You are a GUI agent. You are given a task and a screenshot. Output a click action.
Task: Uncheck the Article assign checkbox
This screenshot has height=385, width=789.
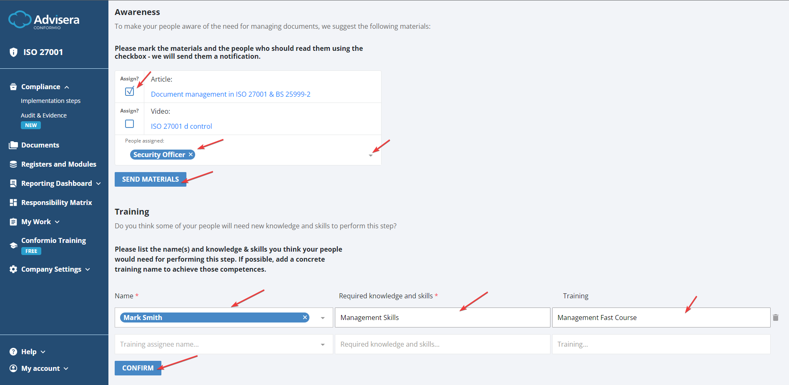[x=130, y=92]
